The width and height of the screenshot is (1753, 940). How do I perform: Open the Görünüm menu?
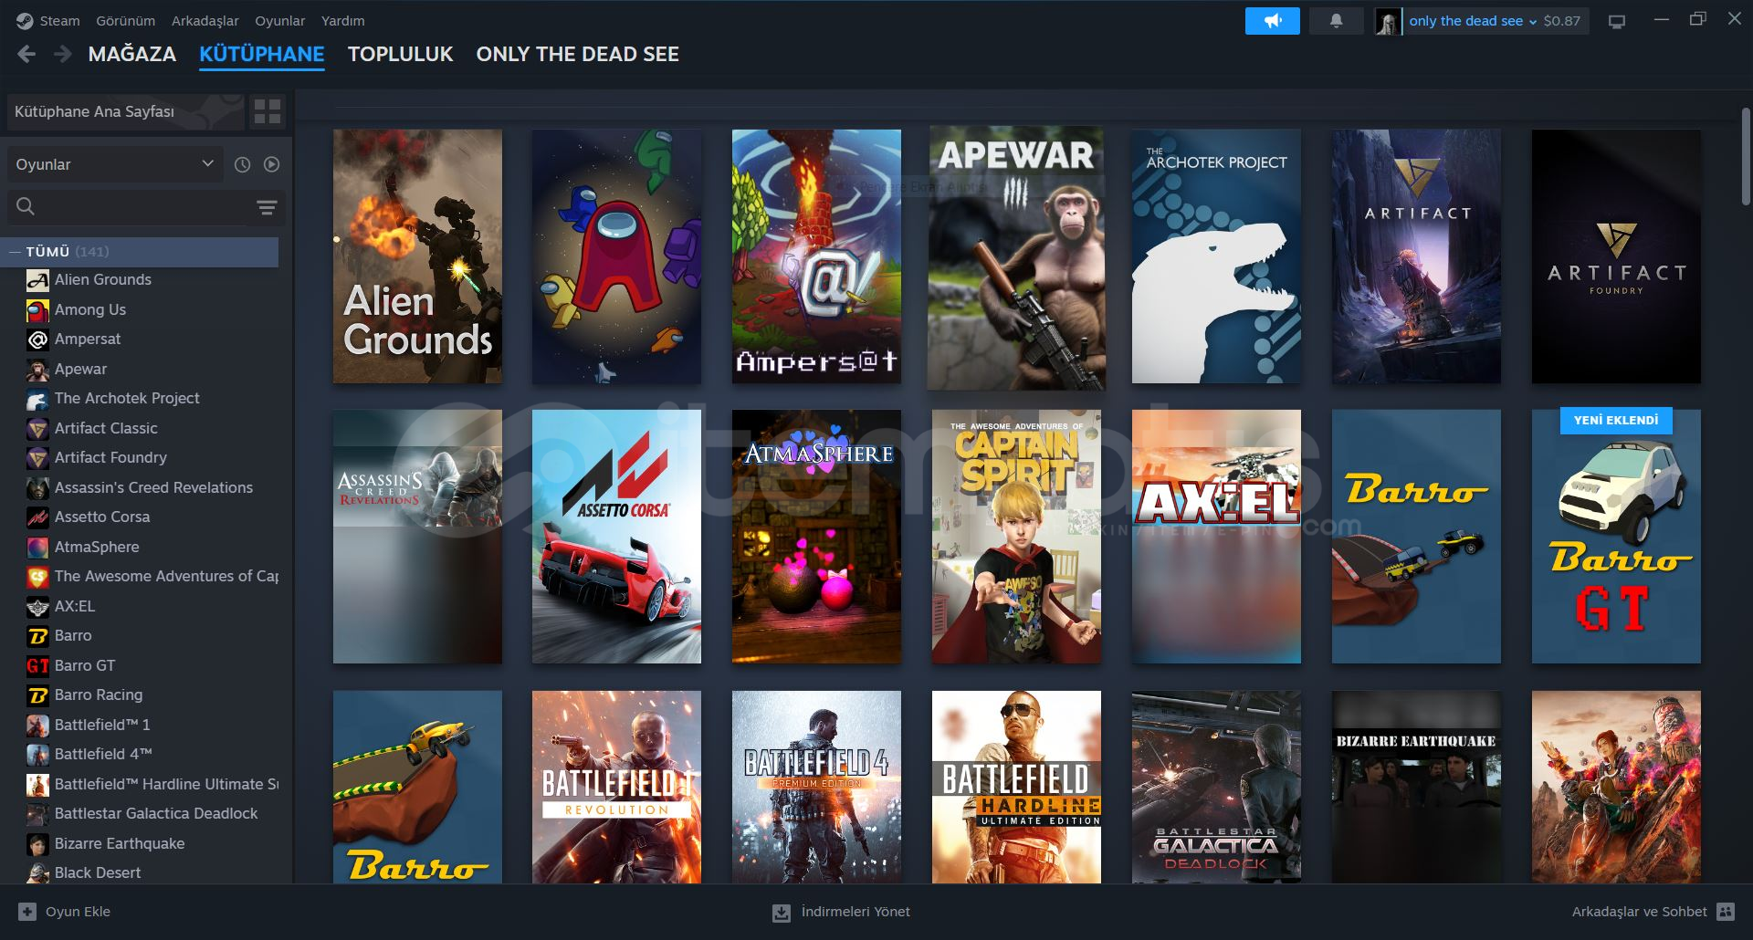[126, 21]
